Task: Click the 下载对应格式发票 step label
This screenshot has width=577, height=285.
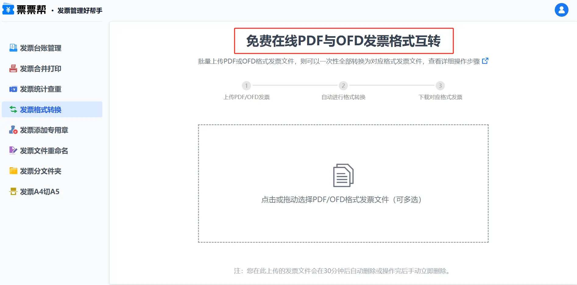Action: (x=440, y=97)
